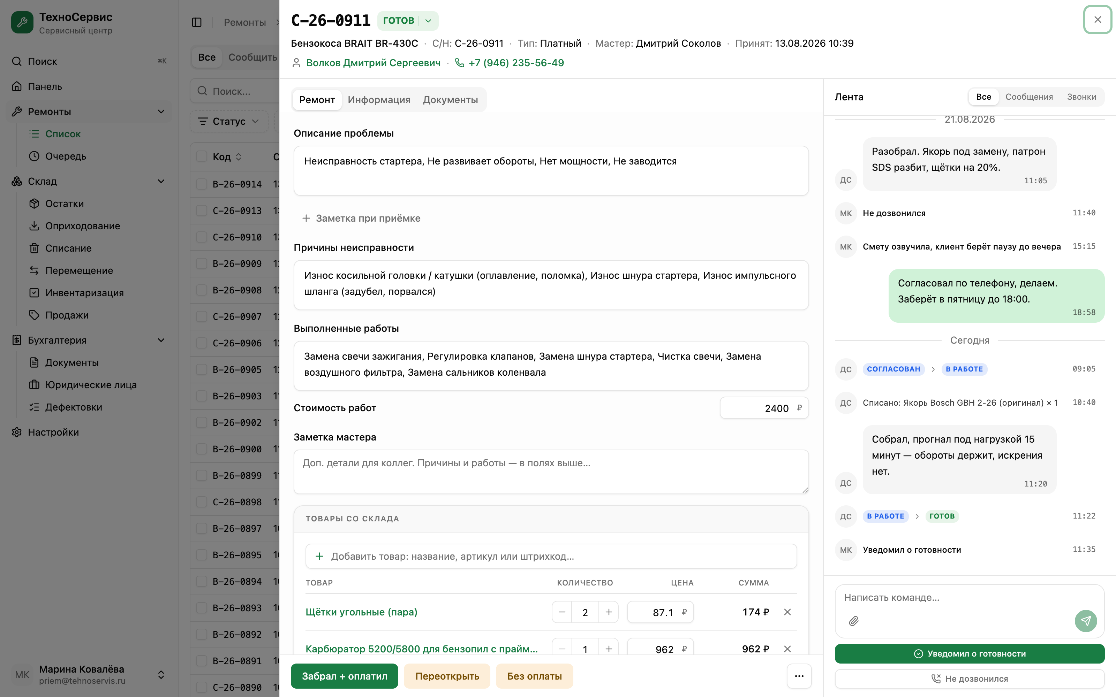Screen dimensions: 1116x697
Task: Tick the checkbox for B-26-0905
Action: (202, 370)
